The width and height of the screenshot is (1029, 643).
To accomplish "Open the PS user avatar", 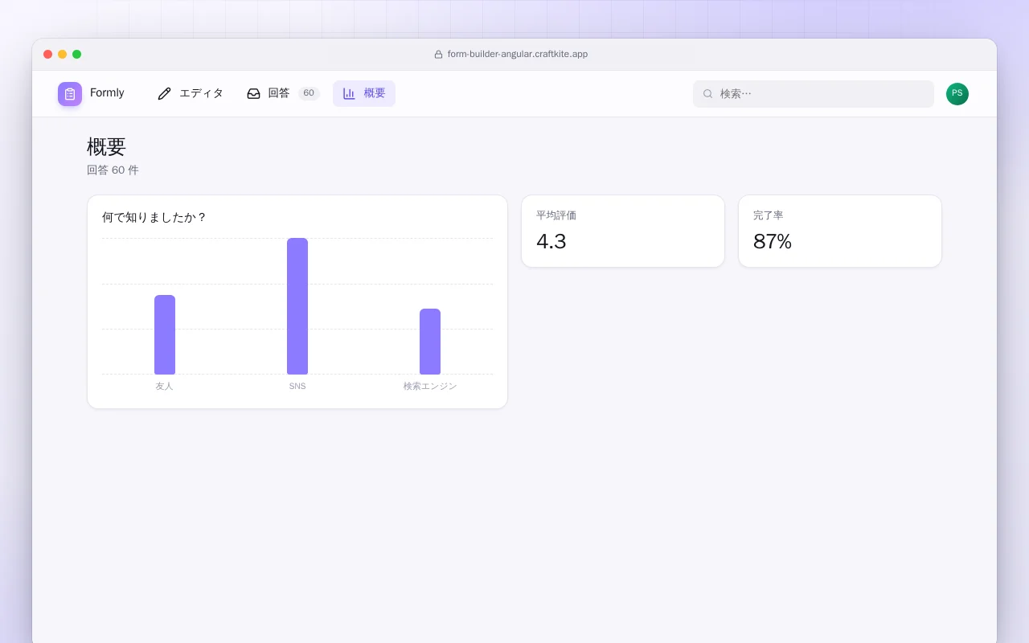I will pos(957,94).
